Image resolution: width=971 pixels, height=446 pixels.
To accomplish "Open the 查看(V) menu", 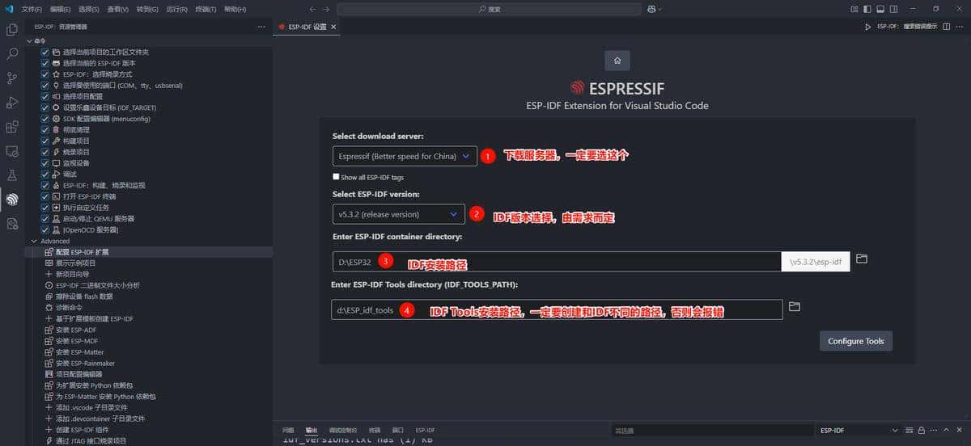I will pos(118,9).
